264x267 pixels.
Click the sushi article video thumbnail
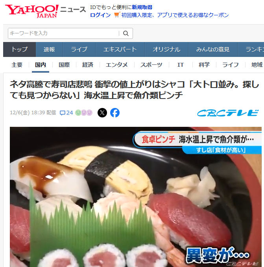(x=136, y=197)
